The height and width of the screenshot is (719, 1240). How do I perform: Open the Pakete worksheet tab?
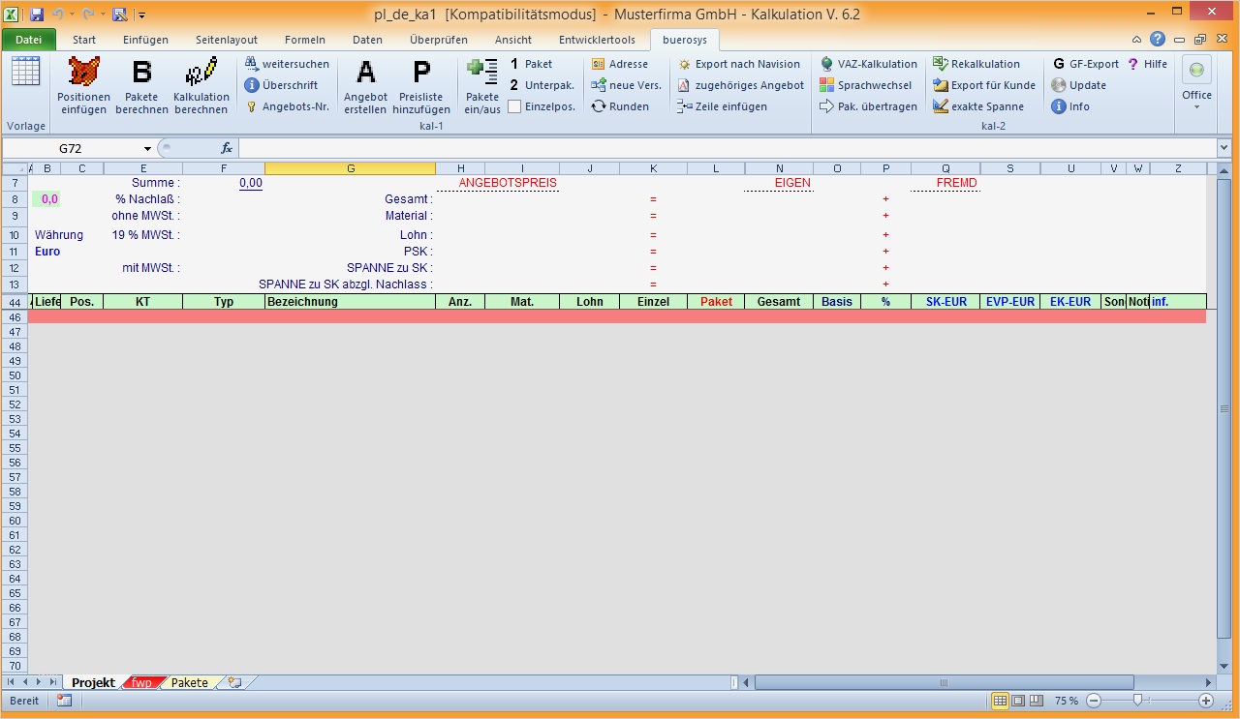click(189, 682)
